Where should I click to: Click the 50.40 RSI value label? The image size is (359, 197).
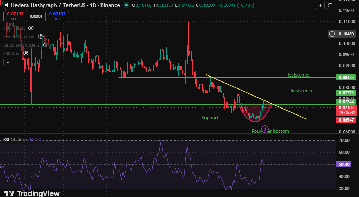tap(344, 164)
